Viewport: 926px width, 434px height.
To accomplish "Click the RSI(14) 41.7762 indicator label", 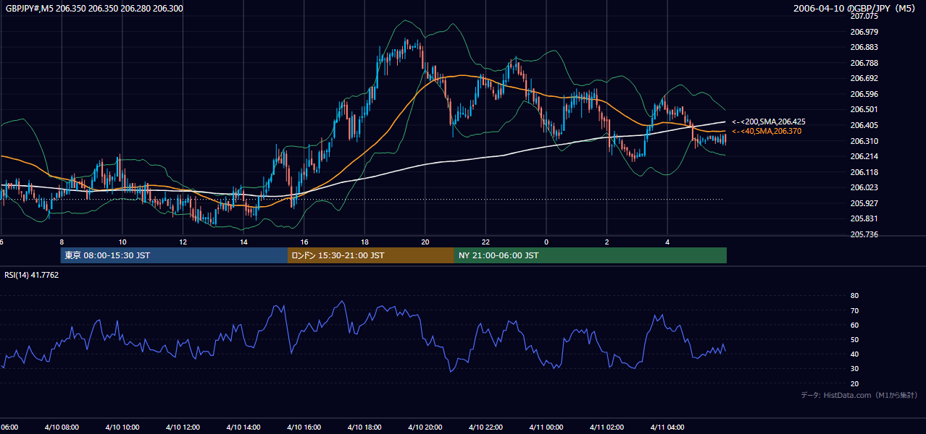I will [x=32, y=275].
